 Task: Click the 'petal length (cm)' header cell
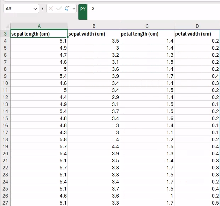(x=147, y=34)
